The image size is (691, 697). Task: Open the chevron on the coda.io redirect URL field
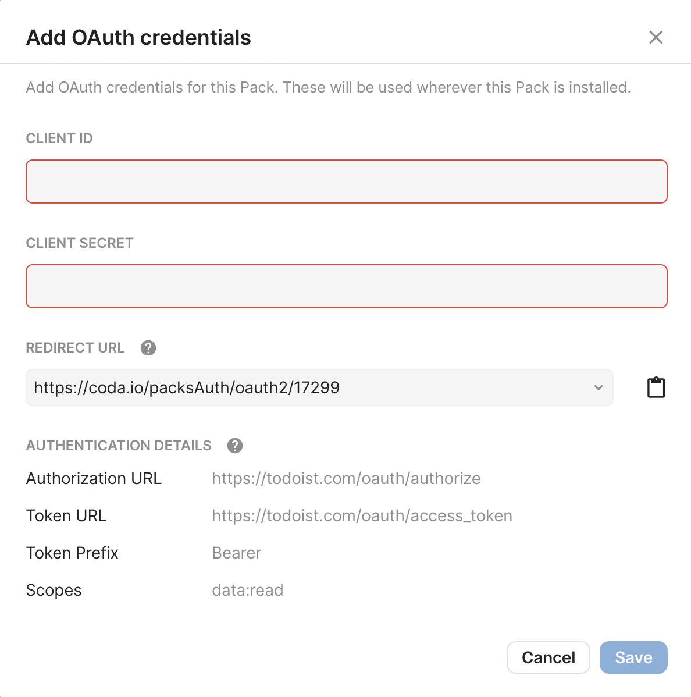(x=598, y=387)
